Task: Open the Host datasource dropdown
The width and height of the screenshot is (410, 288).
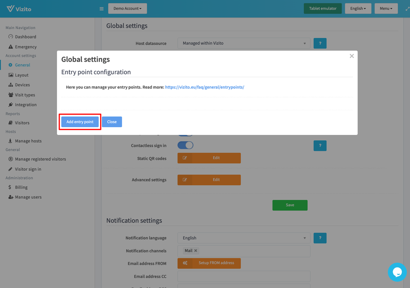Action: point(243,43)
